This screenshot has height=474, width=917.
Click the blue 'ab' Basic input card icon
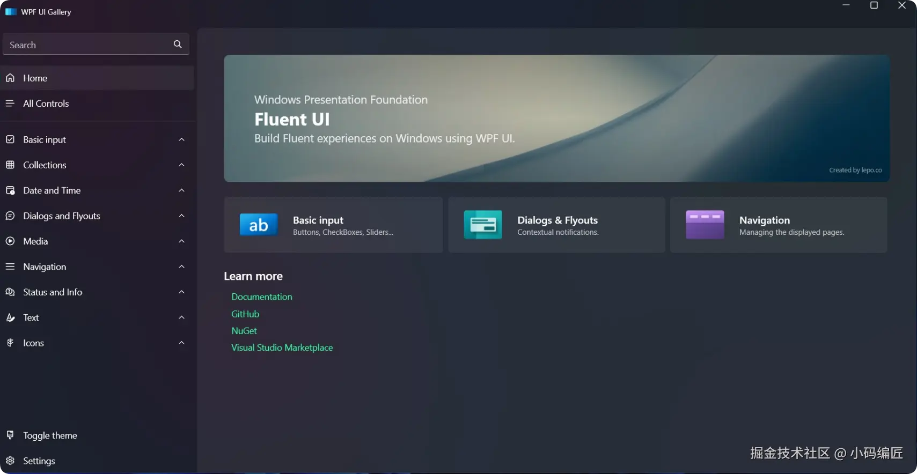click(x=259, y=225)
